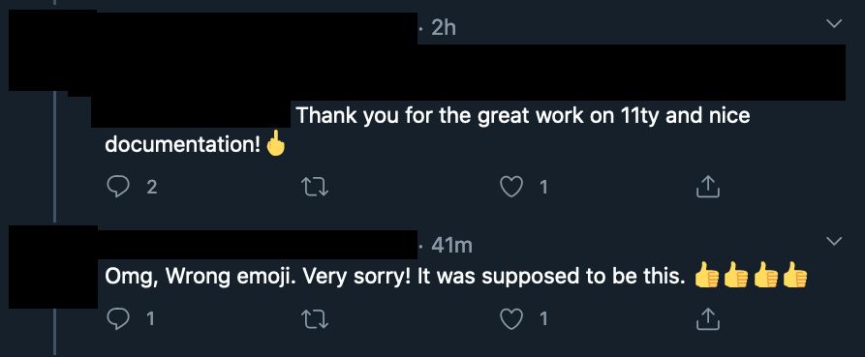Open the '41m' timestamp link
Viewport: 865px width, 357px height.
[x=451, y=245]
